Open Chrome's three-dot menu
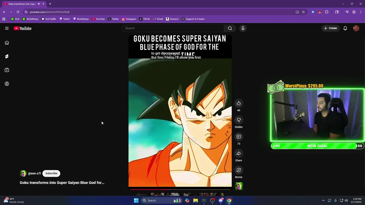Viewport: 365px width, 205px height. pos(360,12)
